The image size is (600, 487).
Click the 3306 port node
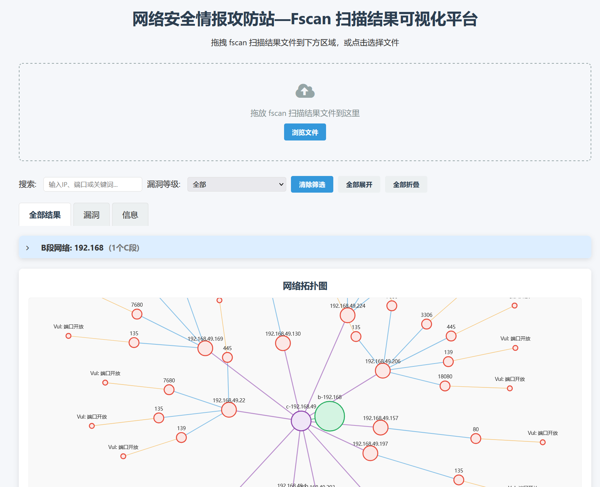point(427,324)
